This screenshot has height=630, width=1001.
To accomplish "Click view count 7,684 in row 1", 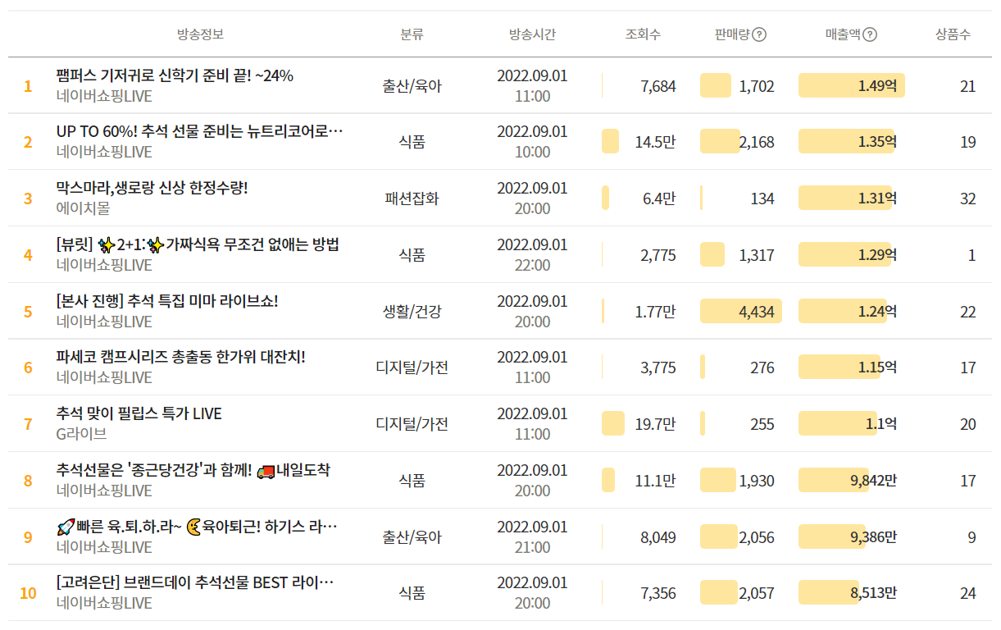I will [x=658, y=85].
